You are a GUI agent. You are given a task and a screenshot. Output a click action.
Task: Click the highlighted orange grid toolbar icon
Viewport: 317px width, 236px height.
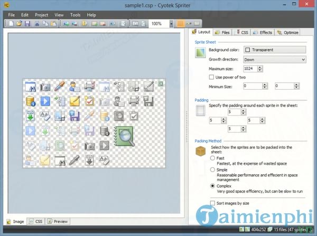coord(181,24)
